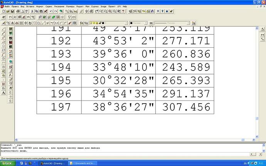The width and height of the screenshot is (266, 166).
Task: Select the Point draw tool
Action: coord(3,80)
